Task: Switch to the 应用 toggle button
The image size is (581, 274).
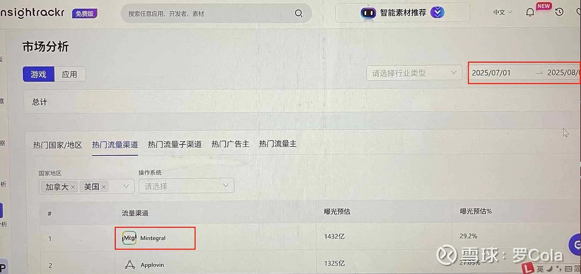Action: pyautogui.click(x=70, y=74)
